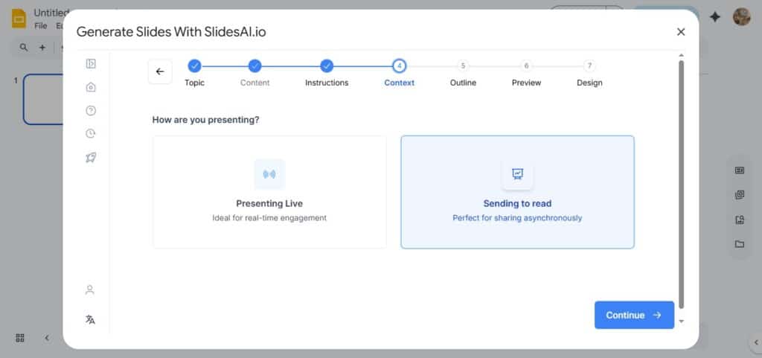Click the scrollbar down arrow
Screen dimensions: 762x358
(681, 322)
